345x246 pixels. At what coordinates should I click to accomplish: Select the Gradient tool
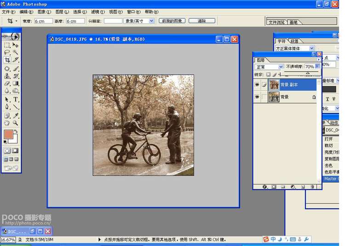click(15, 83)
